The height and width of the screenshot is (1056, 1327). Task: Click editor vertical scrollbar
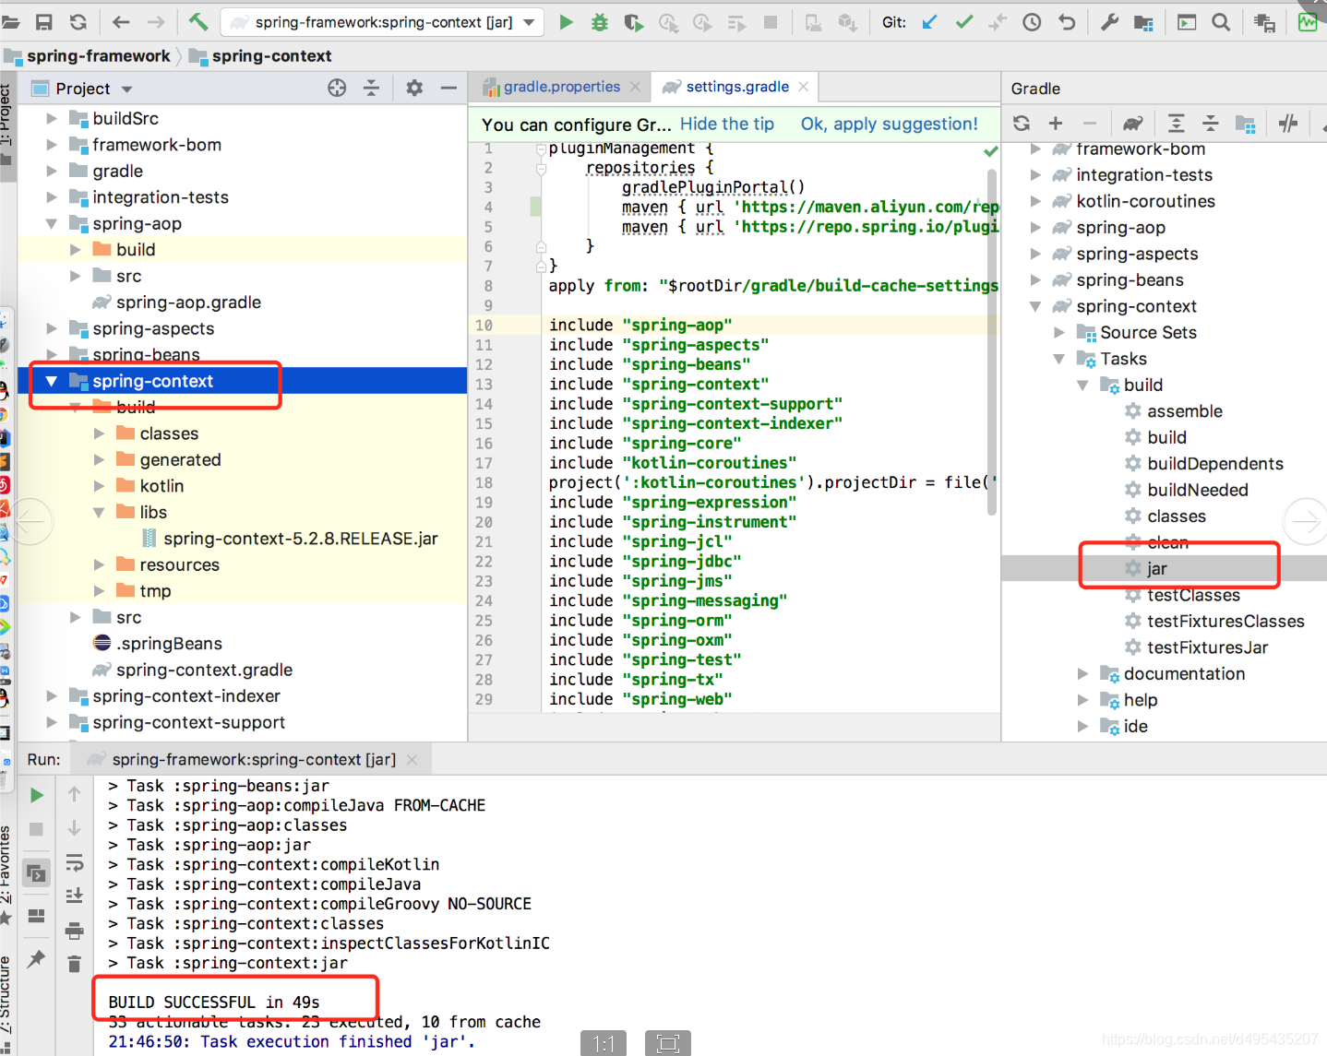pyautogui.click(x=992, y=341)
